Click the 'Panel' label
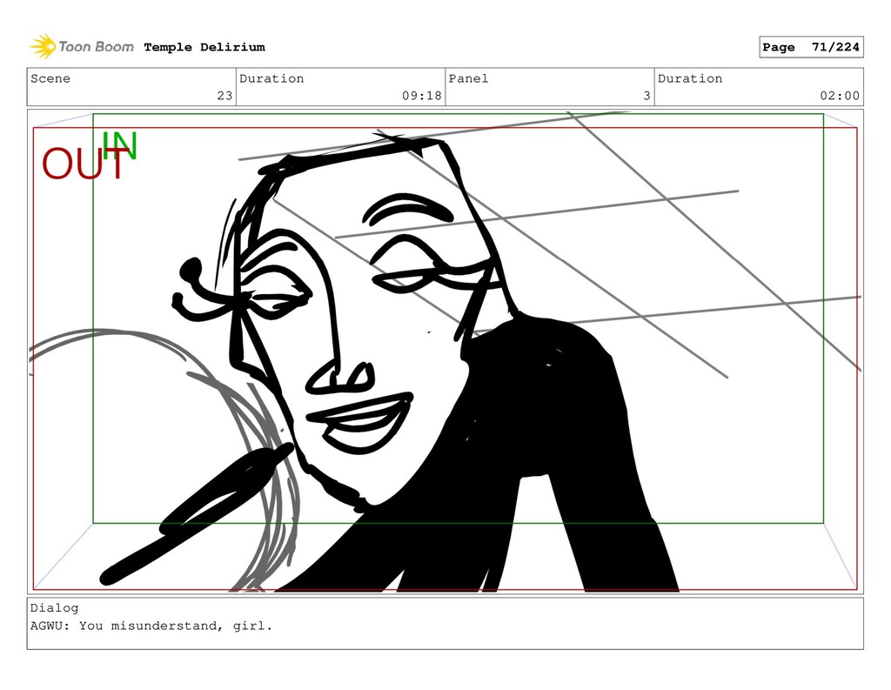The height and width of the screenshot is (690, 891). click(x=468, y=78)
